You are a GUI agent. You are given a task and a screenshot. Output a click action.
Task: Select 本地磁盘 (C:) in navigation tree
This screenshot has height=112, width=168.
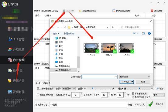coord(63,66)
